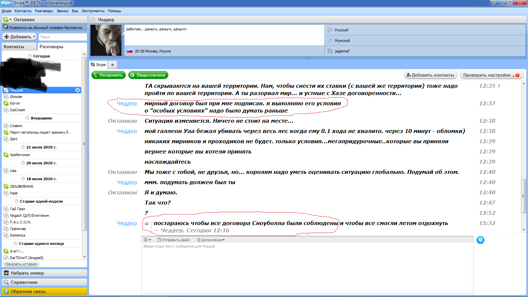Open the Skype menu
The width and height of the screenshot is (528, 297).
(x=7, y=11)
